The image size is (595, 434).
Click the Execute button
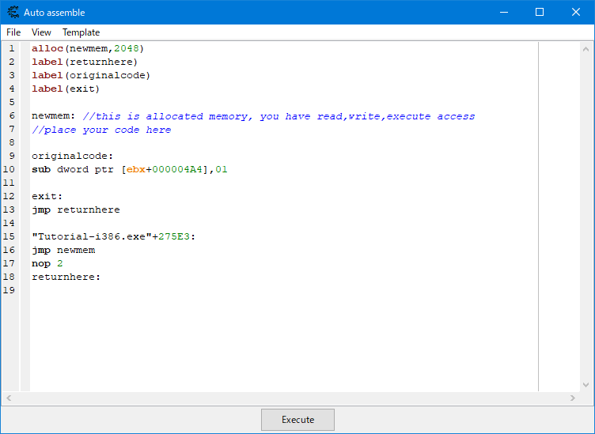(297, 420)
